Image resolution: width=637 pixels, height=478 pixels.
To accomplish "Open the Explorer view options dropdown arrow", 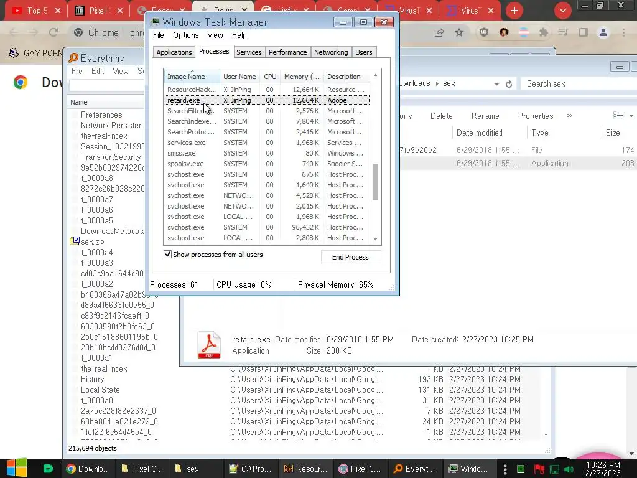I will [631, 116].
